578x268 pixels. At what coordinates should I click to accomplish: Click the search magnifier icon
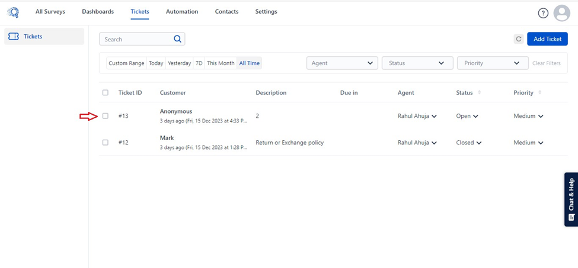[177, 39]
